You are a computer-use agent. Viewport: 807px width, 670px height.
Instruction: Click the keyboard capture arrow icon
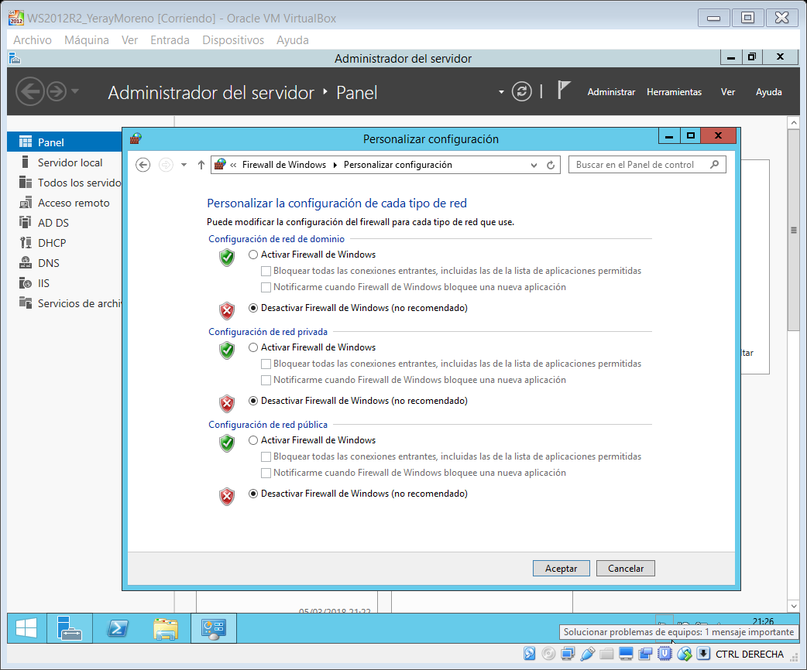click(x=703, y=654)
